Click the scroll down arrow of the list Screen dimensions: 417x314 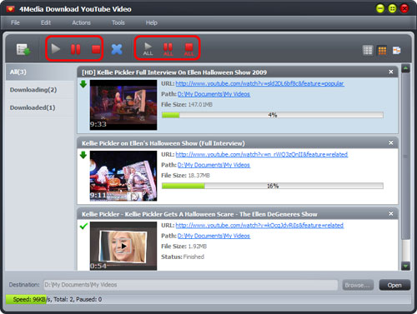coord(406,267)
